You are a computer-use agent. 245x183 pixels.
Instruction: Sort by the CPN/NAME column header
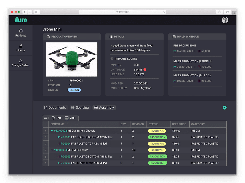pyautogui.click(x=84, y=124)
